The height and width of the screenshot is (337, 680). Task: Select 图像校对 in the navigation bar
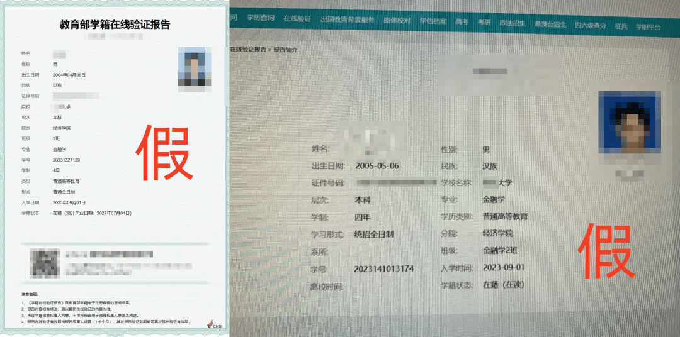point(397,20)
